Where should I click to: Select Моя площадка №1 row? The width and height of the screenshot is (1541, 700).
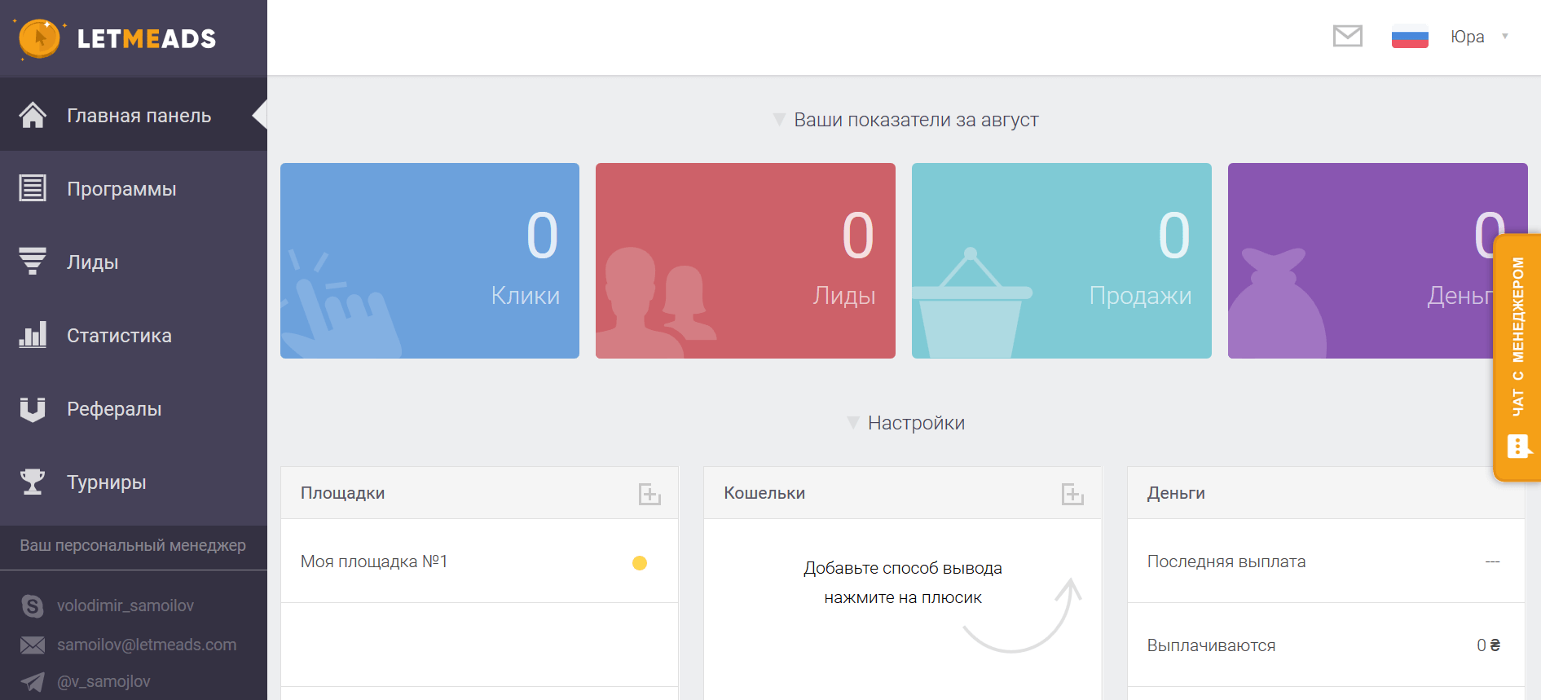[x=374, y=561]
